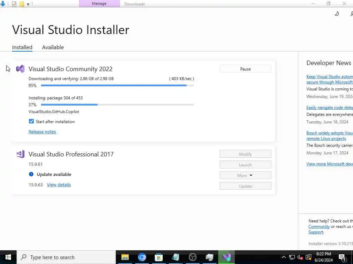Viewport: 353px width, 264px height.
Task: Click the VisualStudio.GitHub.Copilot package text
Action: coord(54,112)
